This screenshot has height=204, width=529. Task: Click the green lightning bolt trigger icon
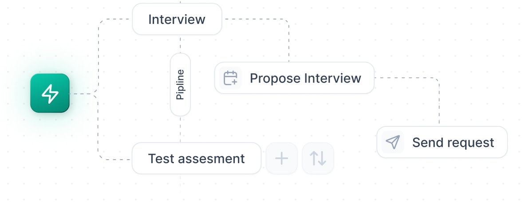click(x=50, y=93)
